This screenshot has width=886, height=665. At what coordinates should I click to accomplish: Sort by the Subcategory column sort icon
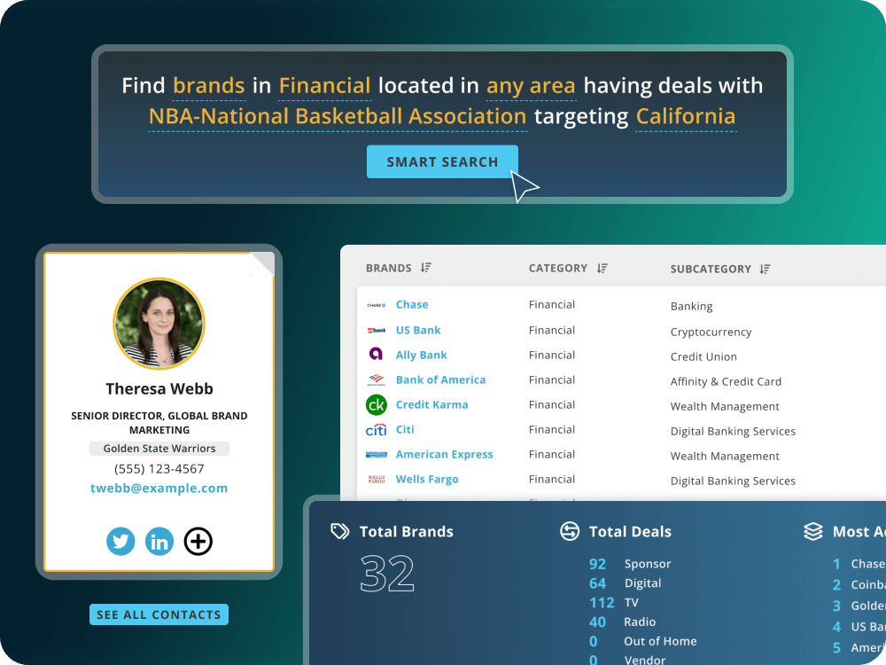pos(766,269)
